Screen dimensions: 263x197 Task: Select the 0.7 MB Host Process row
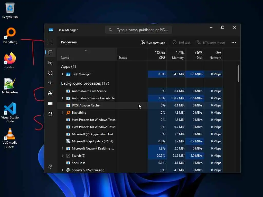click(140, 127)
